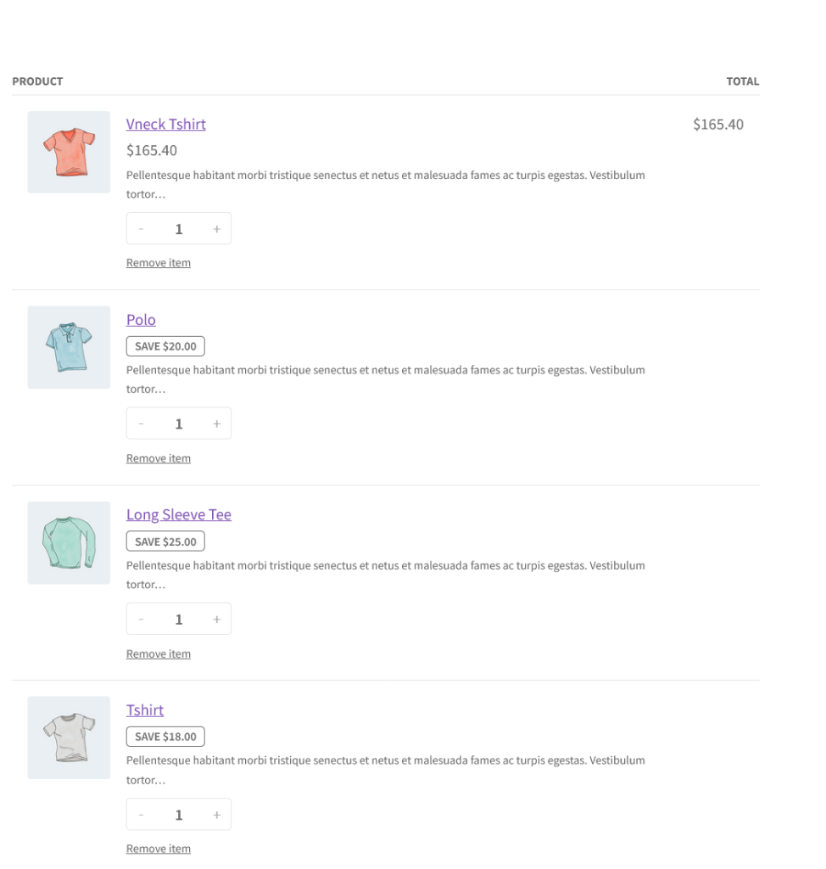Decrease Tshirt quantity with minus button
826x869 pixels.
pyautogui.click(x=141, y=815)
